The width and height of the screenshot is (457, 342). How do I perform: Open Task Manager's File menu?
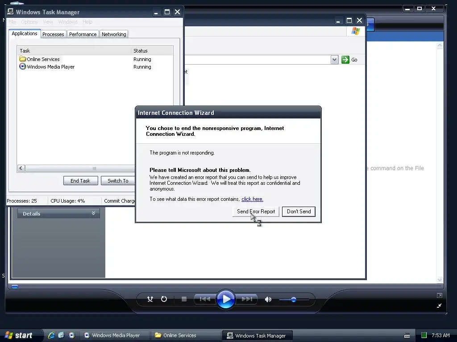[x=12, y=22]
